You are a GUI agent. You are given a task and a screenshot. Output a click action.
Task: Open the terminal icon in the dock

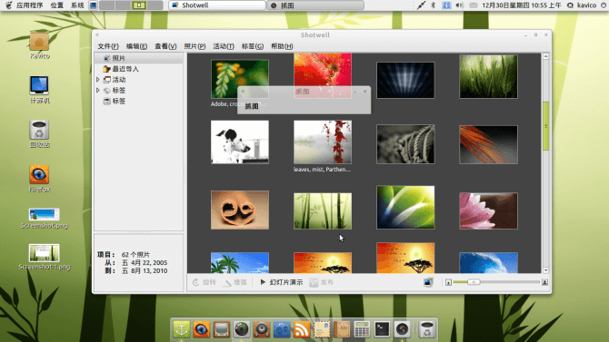click(x=382, y=329)
